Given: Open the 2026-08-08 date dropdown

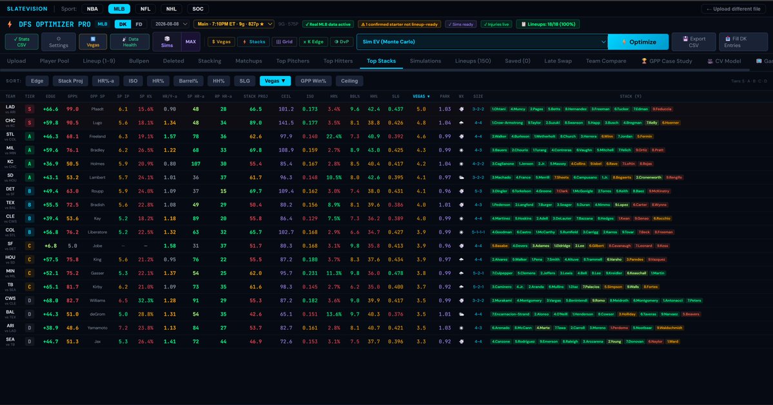Looking at the screenshot, I should click(170, 24).
